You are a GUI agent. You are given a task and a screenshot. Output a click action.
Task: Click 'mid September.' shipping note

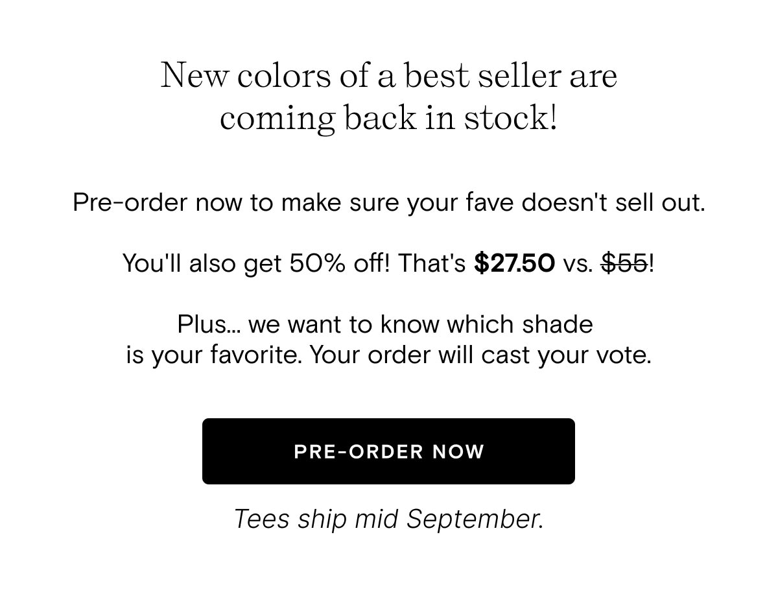point(449,519)
